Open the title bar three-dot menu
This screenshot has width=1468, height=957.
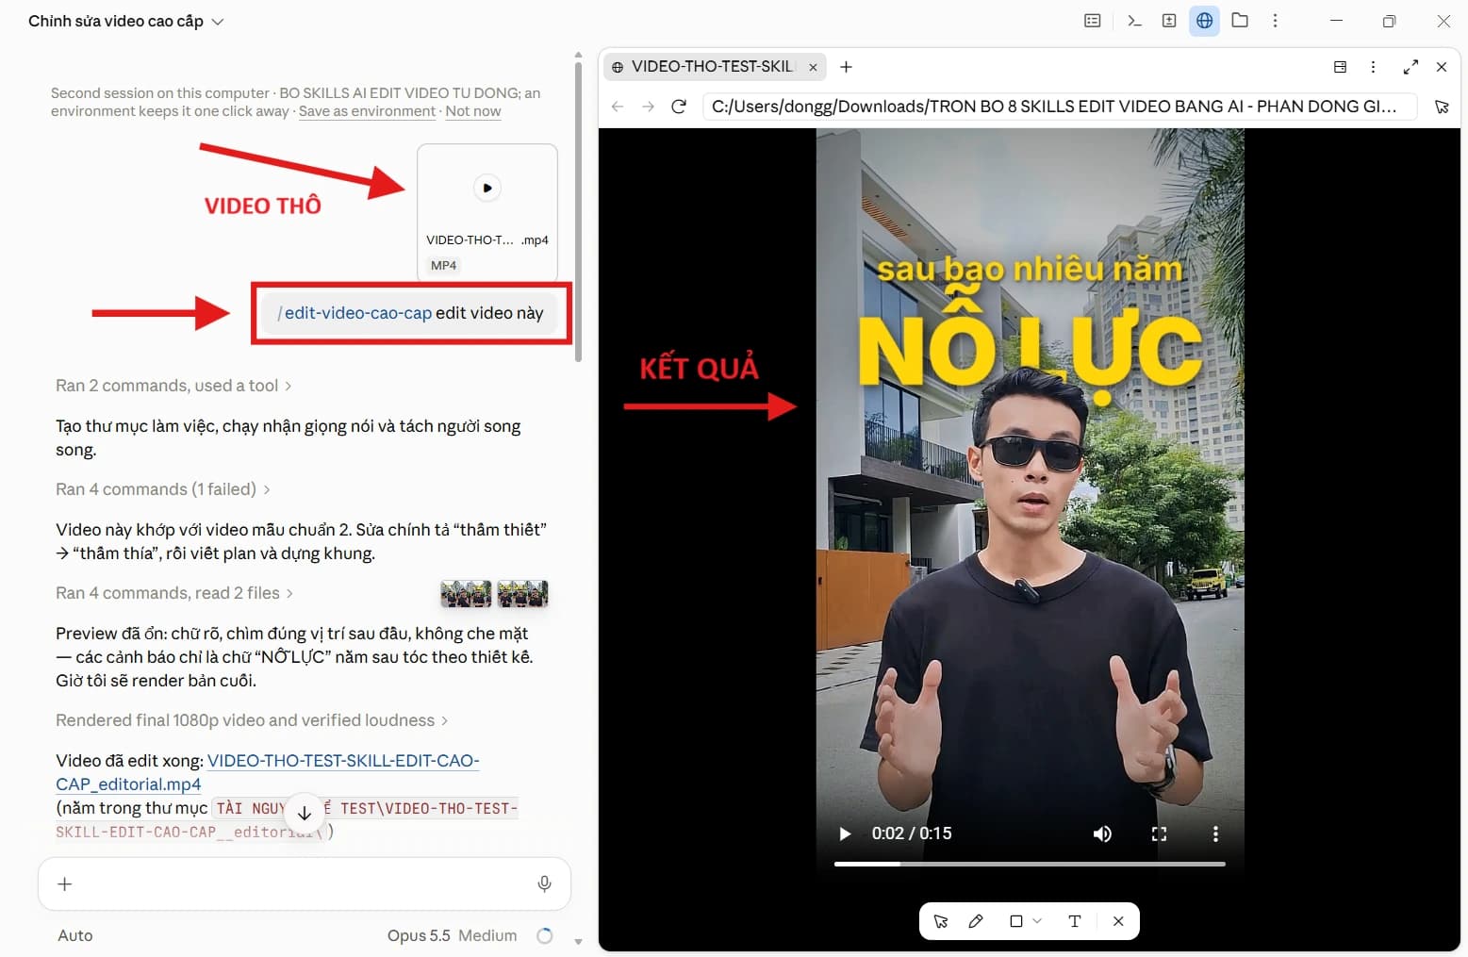point(1275,21)
